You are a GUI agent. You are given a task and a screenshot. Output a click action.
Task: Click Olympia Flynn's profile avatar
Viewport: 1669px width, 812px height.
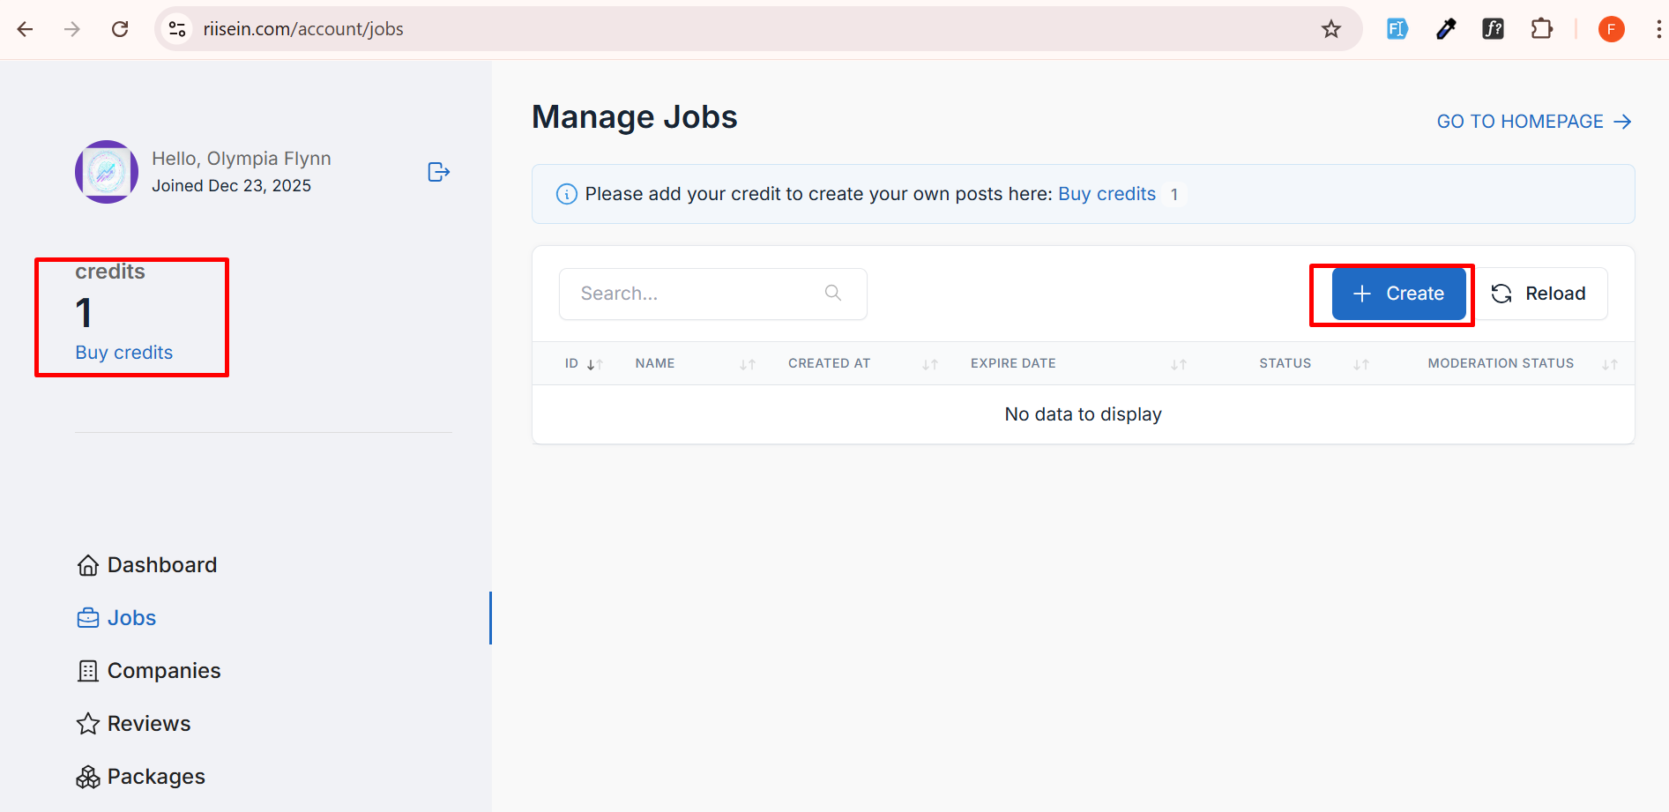pos(107,172)
